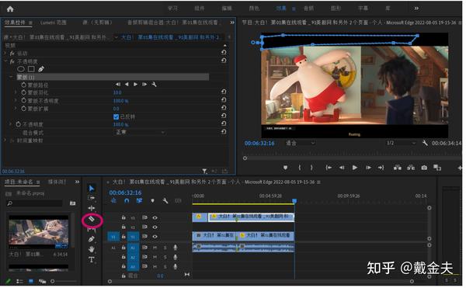Toggle snap magnet in the timeline
Screen dimensions: 466x288
click(127, 201)
